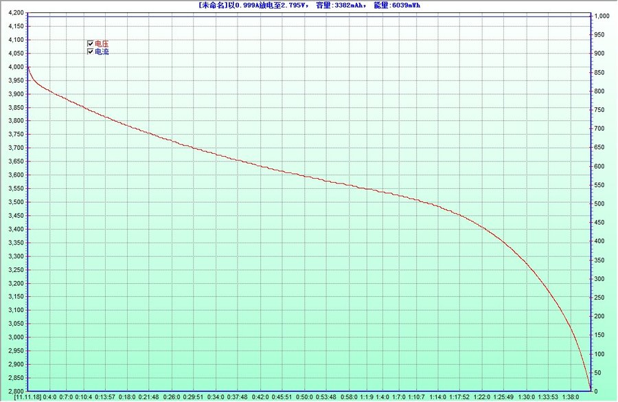Click the [11.11.18] date label on time axis
618x402 pixels.
point(27,397)
